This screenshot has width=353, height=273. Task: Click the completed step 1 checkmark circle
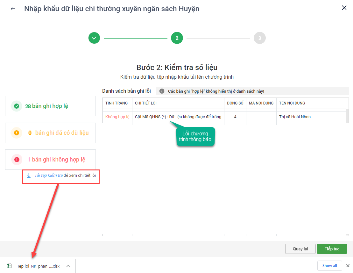point(94,38)
